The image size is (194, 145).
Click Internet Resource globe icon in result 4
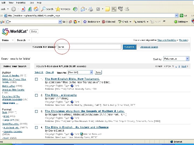(82, 134)
